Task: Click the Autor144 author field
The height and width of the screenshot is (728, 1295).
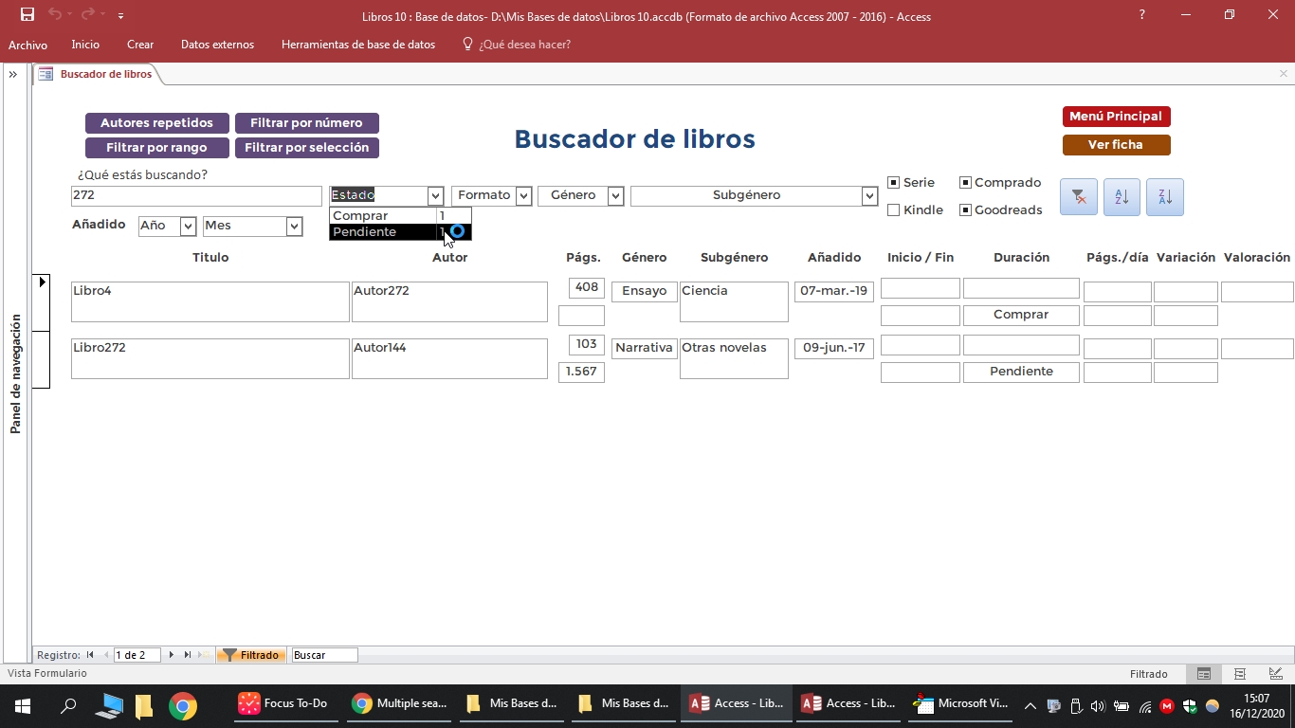Action: (449, 358)
